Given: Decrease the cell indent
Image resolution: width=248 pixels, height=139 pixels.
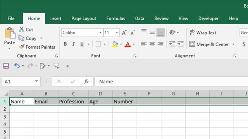Looking at the screenshot, I should pyautogui.click(x=172, y=44).
